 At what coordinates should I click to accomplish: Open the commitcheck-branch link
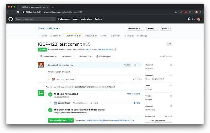pyautogui.click(x=106, y=49)
